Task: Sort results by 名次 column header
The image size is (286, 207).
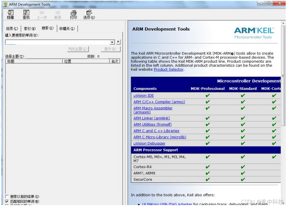Action: coord(115,61)
